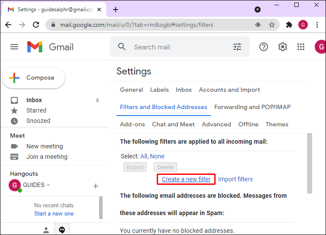The height and width of the screenshot is (235, 326).
Task: Click Join a meeting
Action: coord(47,157)
